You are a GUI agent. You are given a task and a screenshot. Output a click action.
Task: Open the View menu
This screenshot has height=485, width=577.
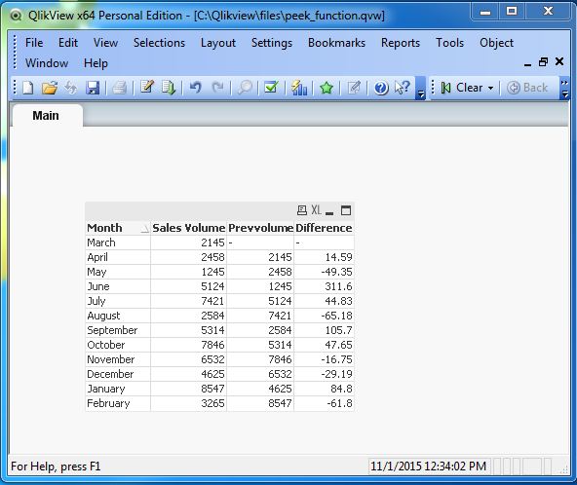[105, 43]
